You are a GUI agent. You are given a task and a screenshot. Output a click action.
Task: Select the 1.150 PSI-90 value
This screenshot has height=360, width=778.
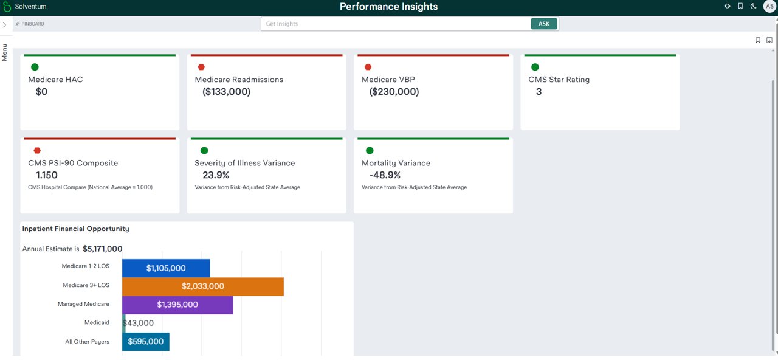pos(47,175)
